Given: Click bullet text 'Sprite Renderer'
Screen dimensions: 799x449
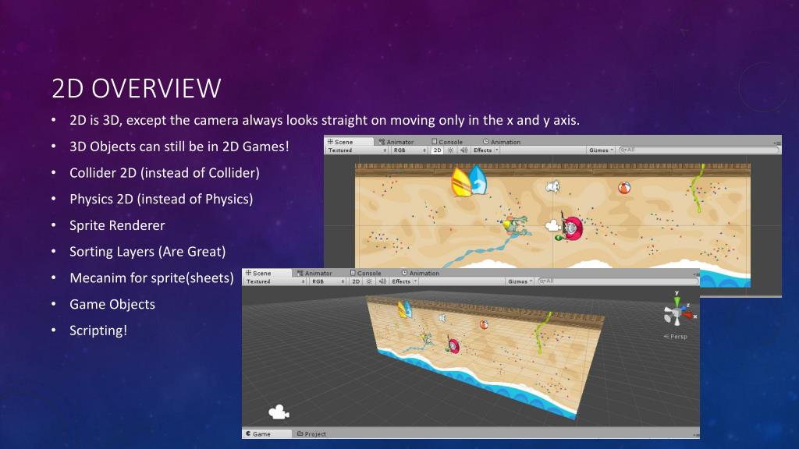Looking at the screenshot, I should [x=117, y=225].
